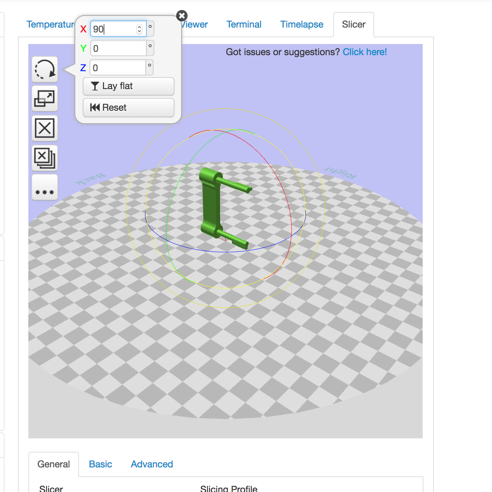Click the remove model icon

pos(44,128)
